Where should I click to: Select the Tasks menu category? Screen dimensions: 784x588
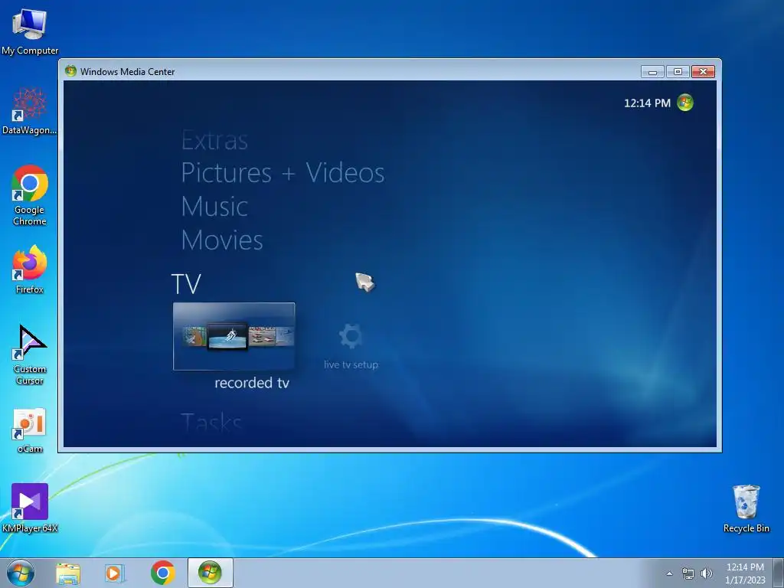(x=211, y=422)
